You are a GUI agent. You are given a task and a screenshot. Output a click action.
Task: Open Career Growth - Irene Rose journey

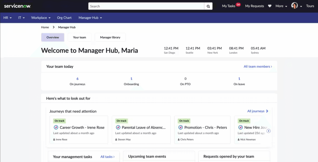pyautogui.click(x=82, y=127)
